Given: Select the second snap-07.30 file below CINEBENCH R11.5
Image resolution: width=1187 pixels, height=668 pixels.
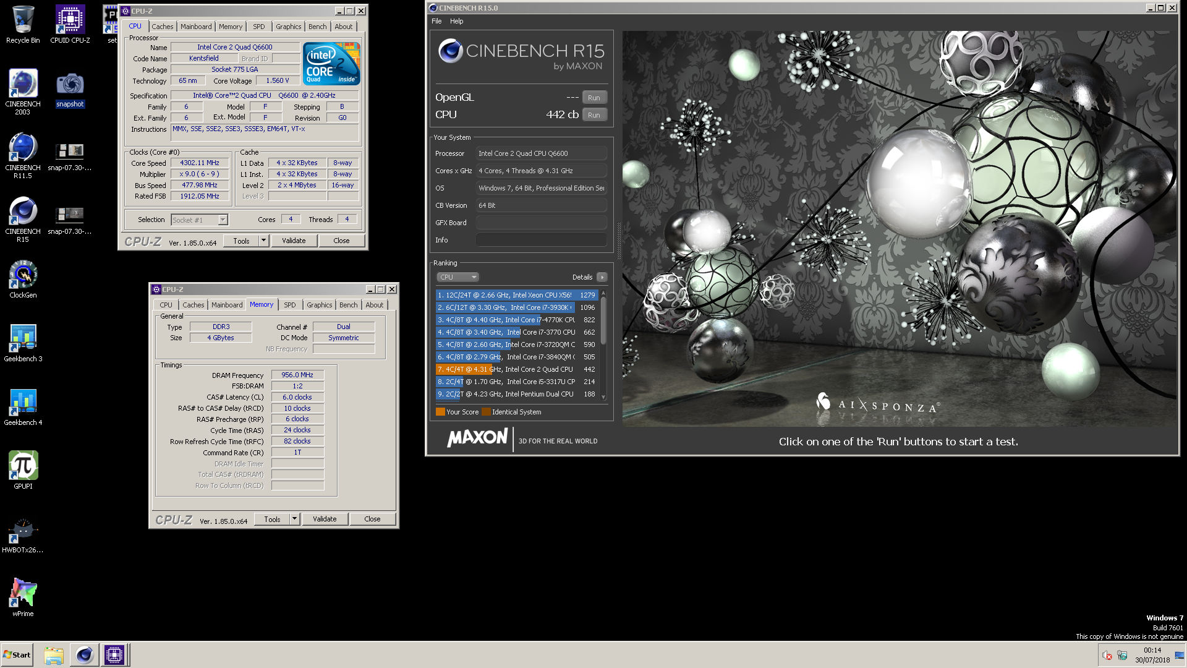Looking at the screenshot, I should coord(70,220).
